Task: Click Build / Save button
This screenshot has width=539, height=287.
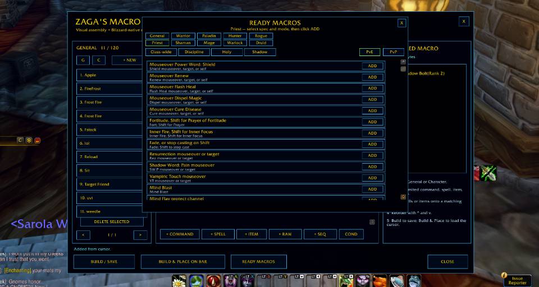Action: click(104, 262)
